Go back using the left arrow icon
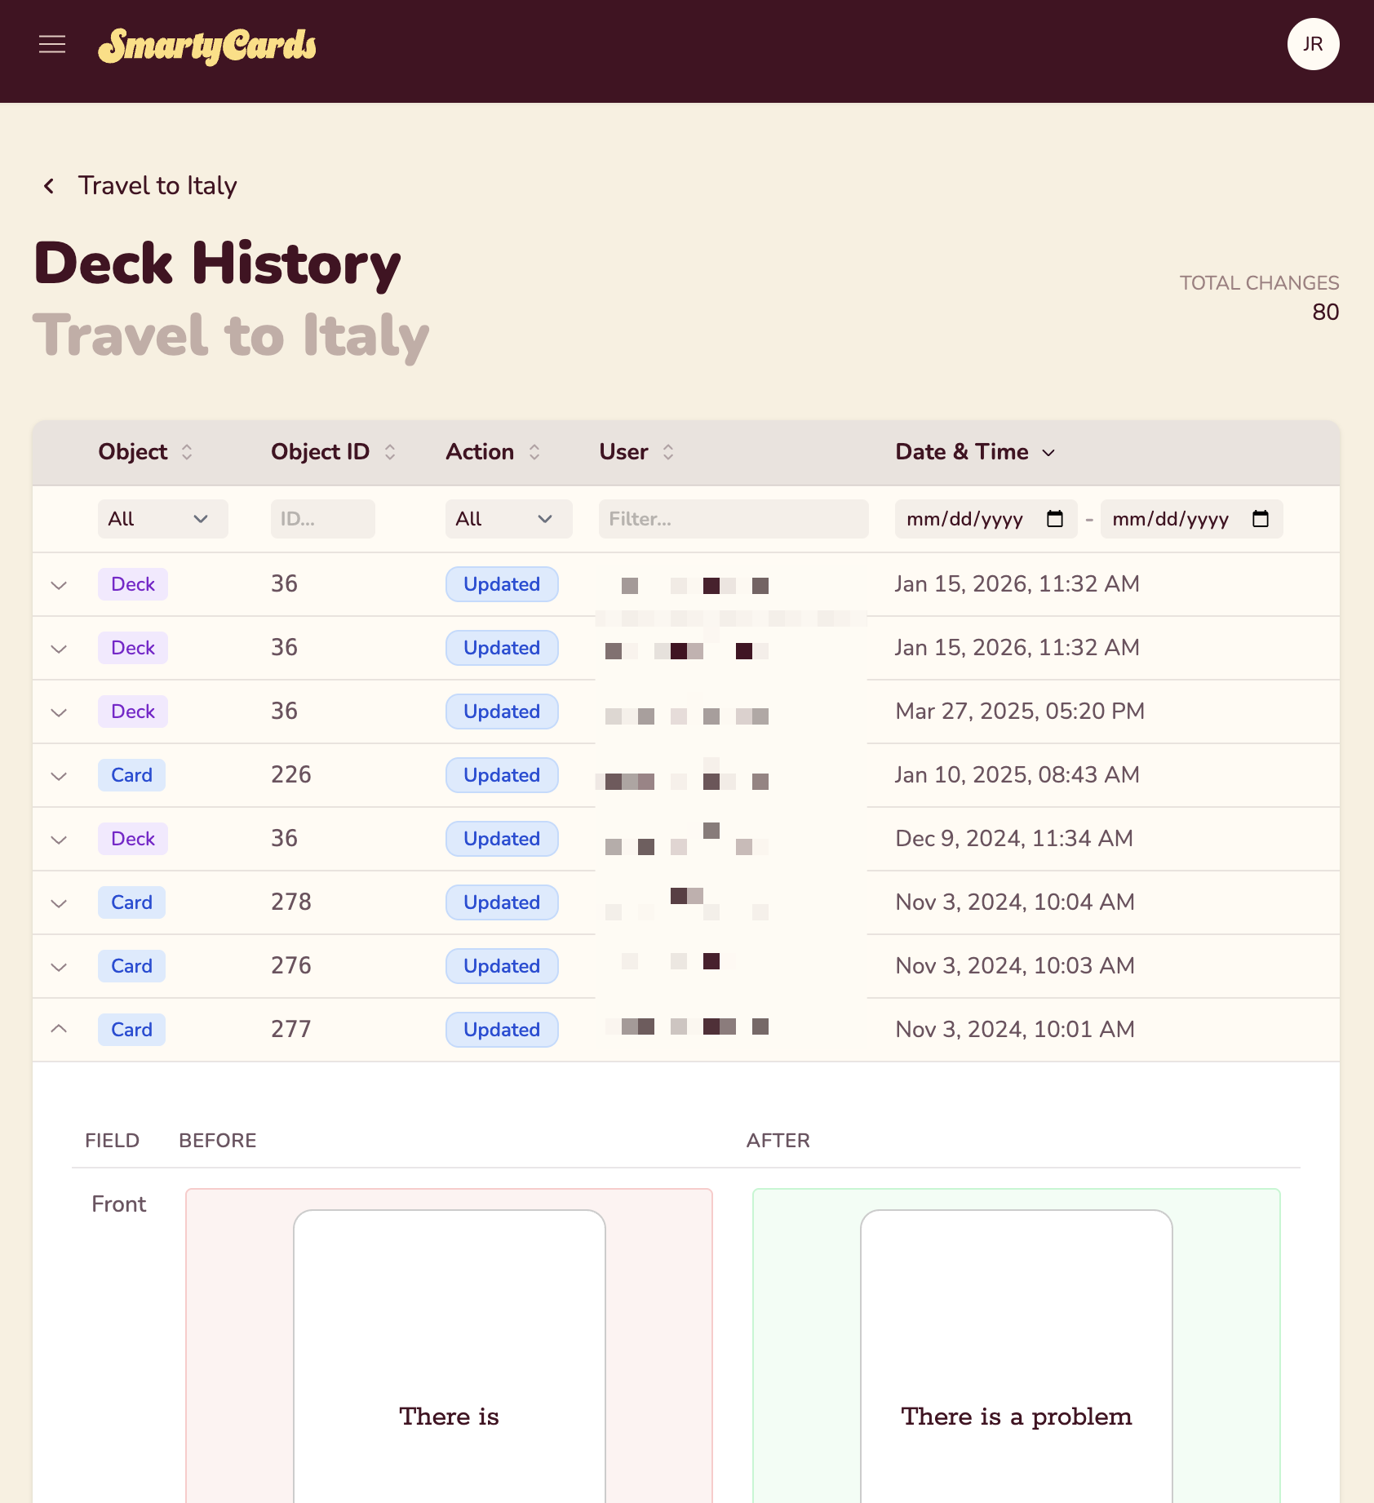Viewport: 1374px width, 1503px height. click(x=49, y=186)
